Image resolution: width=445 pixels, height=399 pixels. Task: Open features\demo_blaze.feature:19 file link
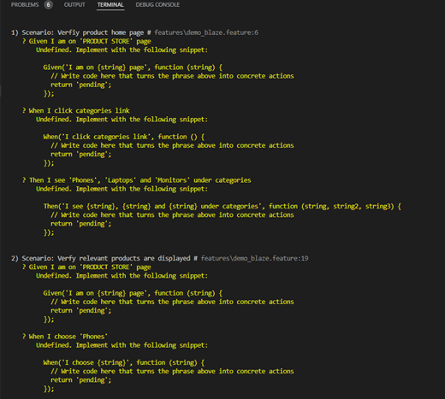254,258
